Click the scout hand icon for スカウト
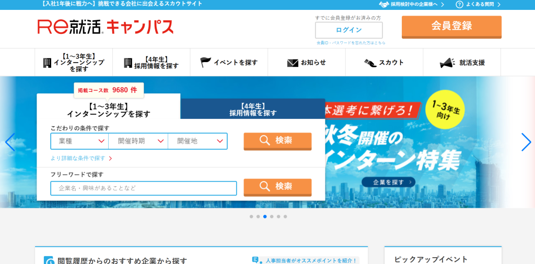This screenshot has width=535, height=264. pyautogui.click(x=370, y=63)
